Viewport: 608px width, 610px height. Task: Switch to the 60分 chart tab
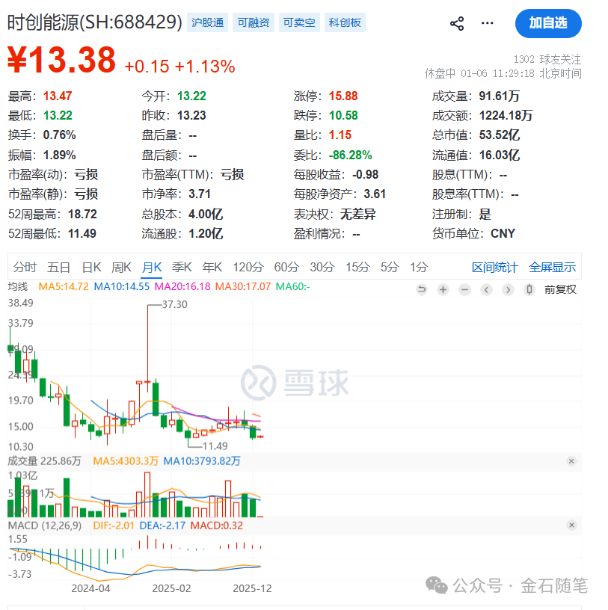[286, 268]
